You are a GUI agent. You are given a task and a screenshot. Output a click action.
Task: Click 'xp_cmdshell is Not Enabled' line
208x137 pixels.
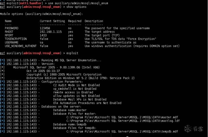75,89
